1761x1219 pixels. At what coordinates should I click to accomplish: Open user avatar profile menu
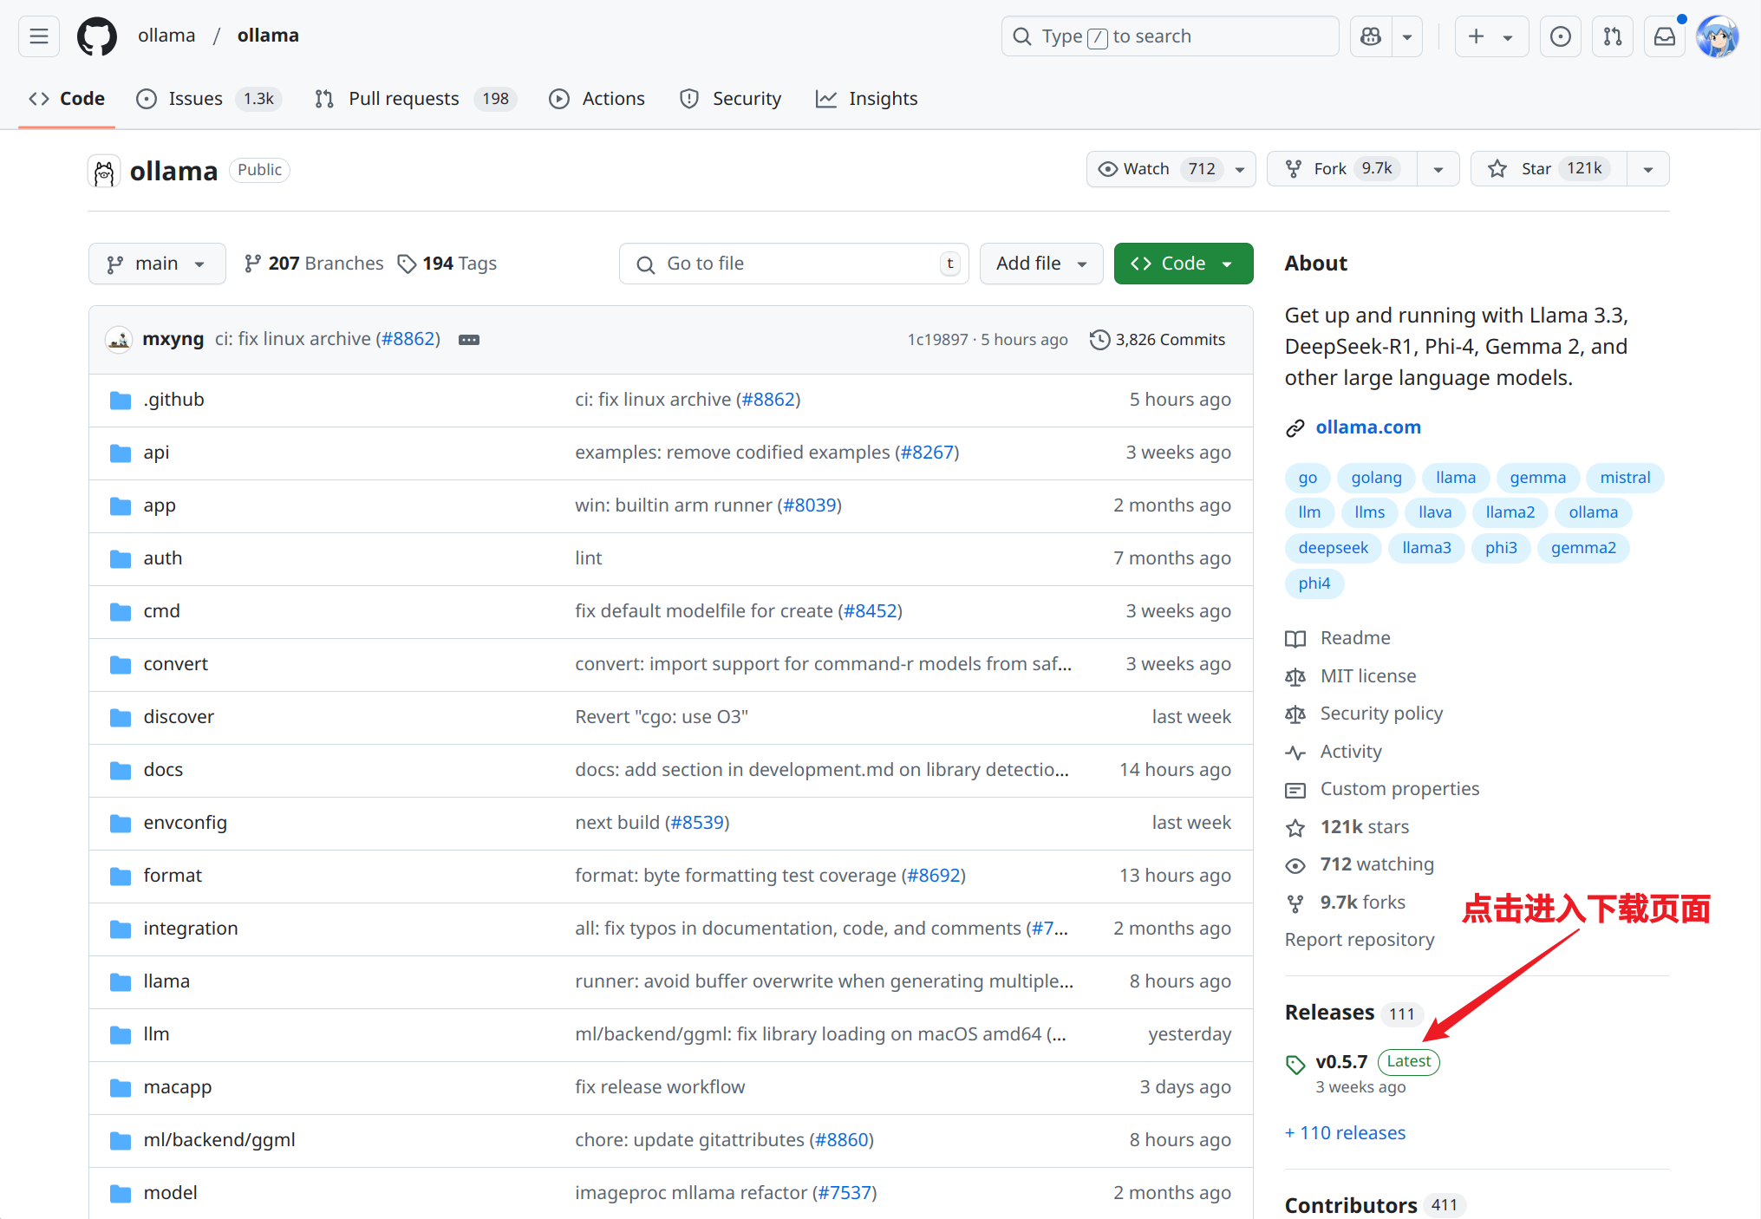click(x=1718, y=36)
